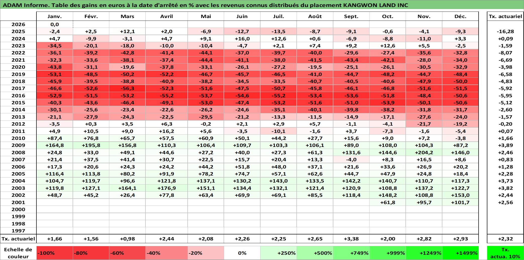Click the -60% color scale swatch
The height and width of the screenshot is (260, 524).
point(127,253)
